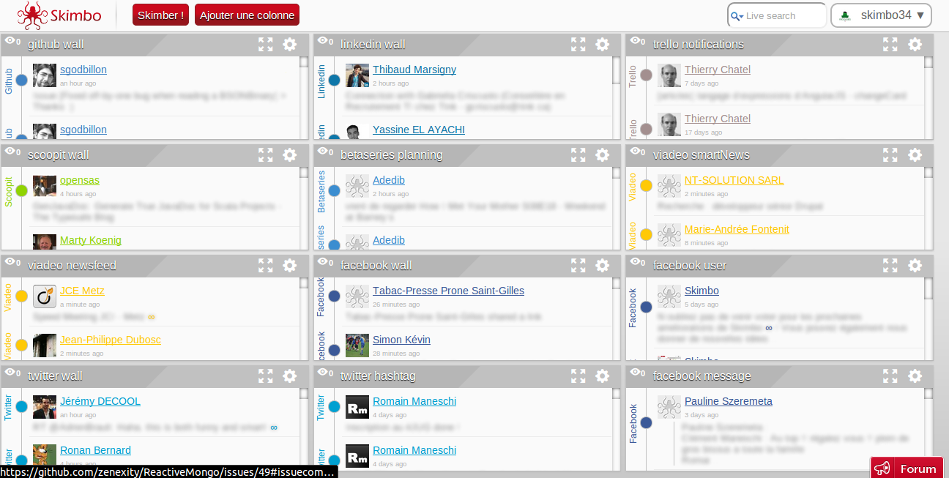Expand the viadeo newsfeed column fullscreen
The height and width of the screenshot is (478, 949).
pyautogui.click(x=266, y=266)
